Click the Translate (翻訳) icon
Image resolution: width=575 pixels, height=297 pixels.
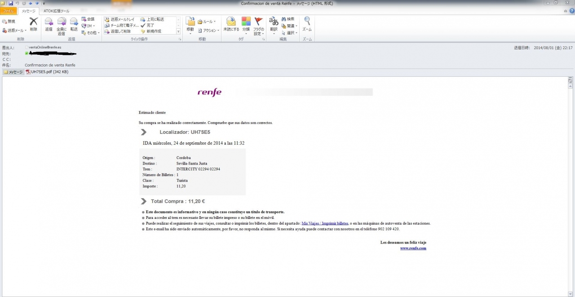coord(274,22)
